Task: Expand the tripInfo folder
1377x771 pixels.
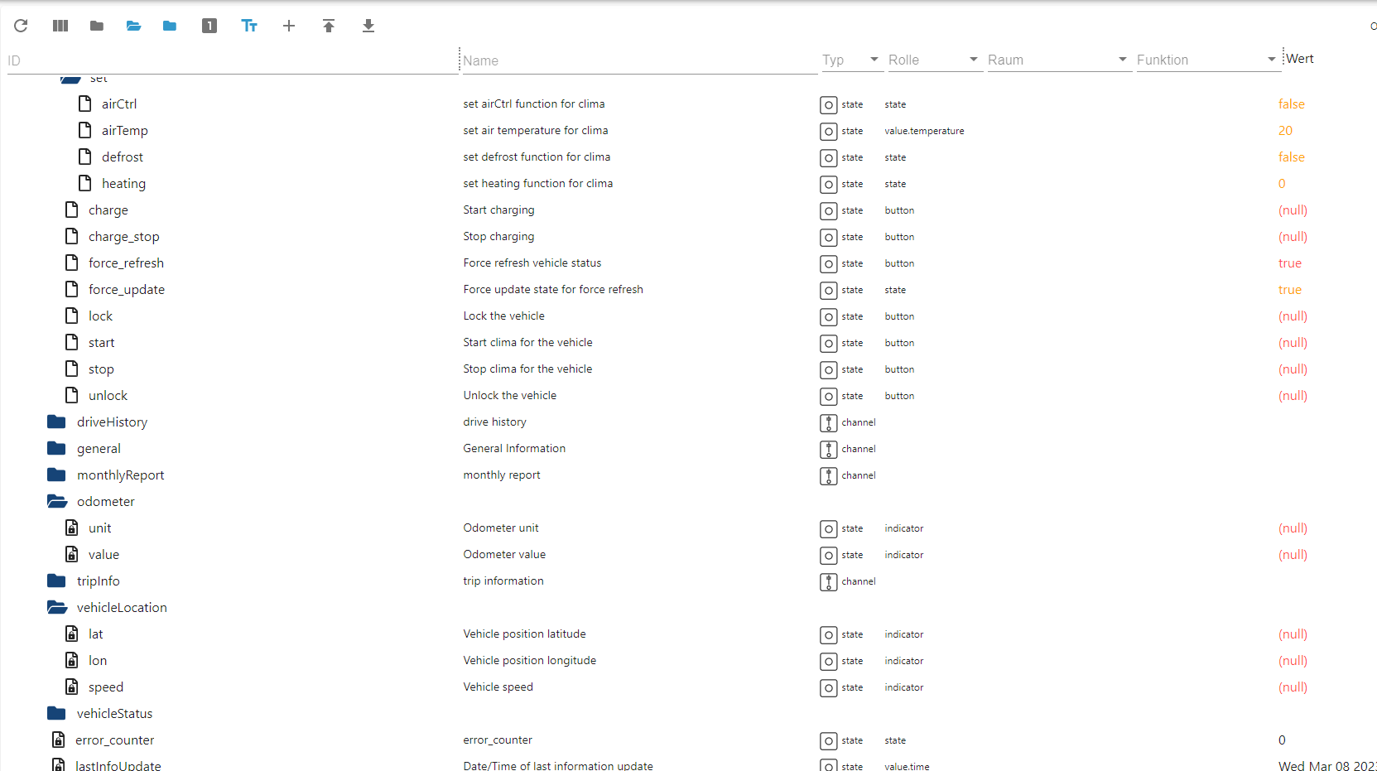Action: click(56, 581)
